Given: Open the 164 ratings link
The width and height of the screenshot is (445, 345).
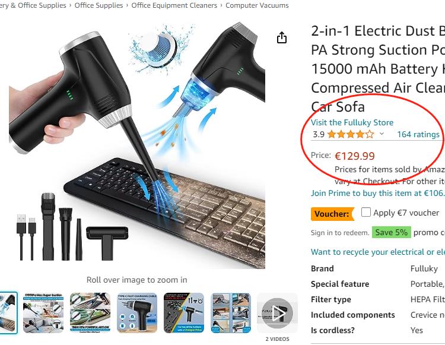Looking at the screenshot, I should [418, 134].
